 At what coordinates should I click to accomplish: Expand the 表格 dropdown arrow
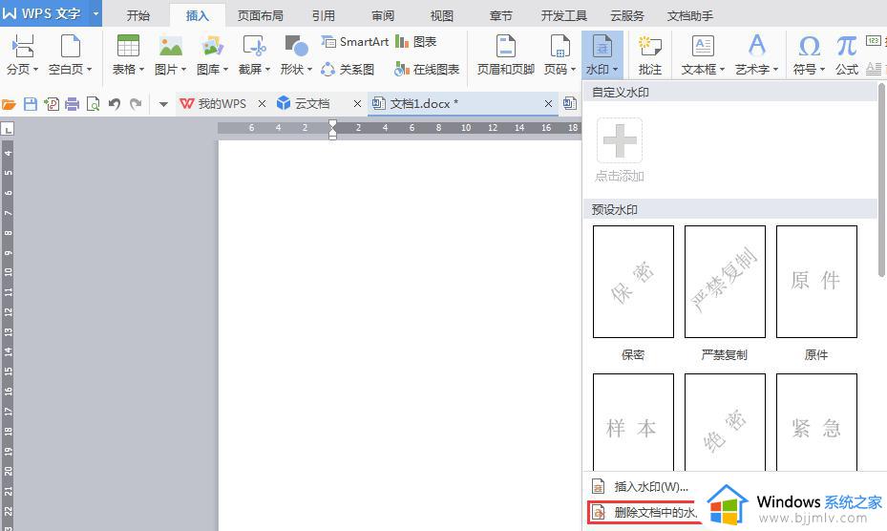(141, 70)
